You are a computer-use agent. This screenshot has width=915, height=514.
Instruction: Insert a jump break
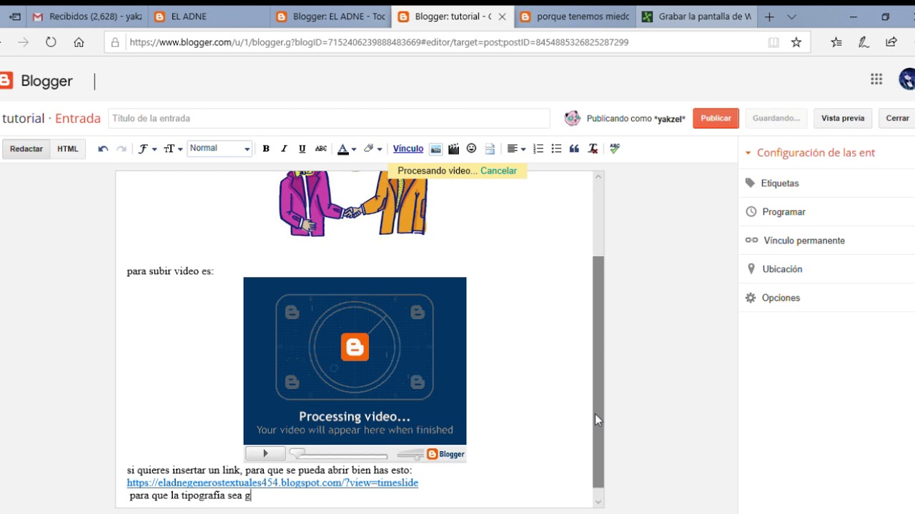pyautogui.click(x=490, y=148)
